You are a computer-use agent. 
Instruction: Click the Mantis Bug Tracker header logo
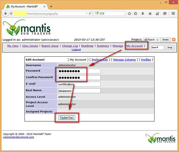pyautogui.click(x=27, y=28)
